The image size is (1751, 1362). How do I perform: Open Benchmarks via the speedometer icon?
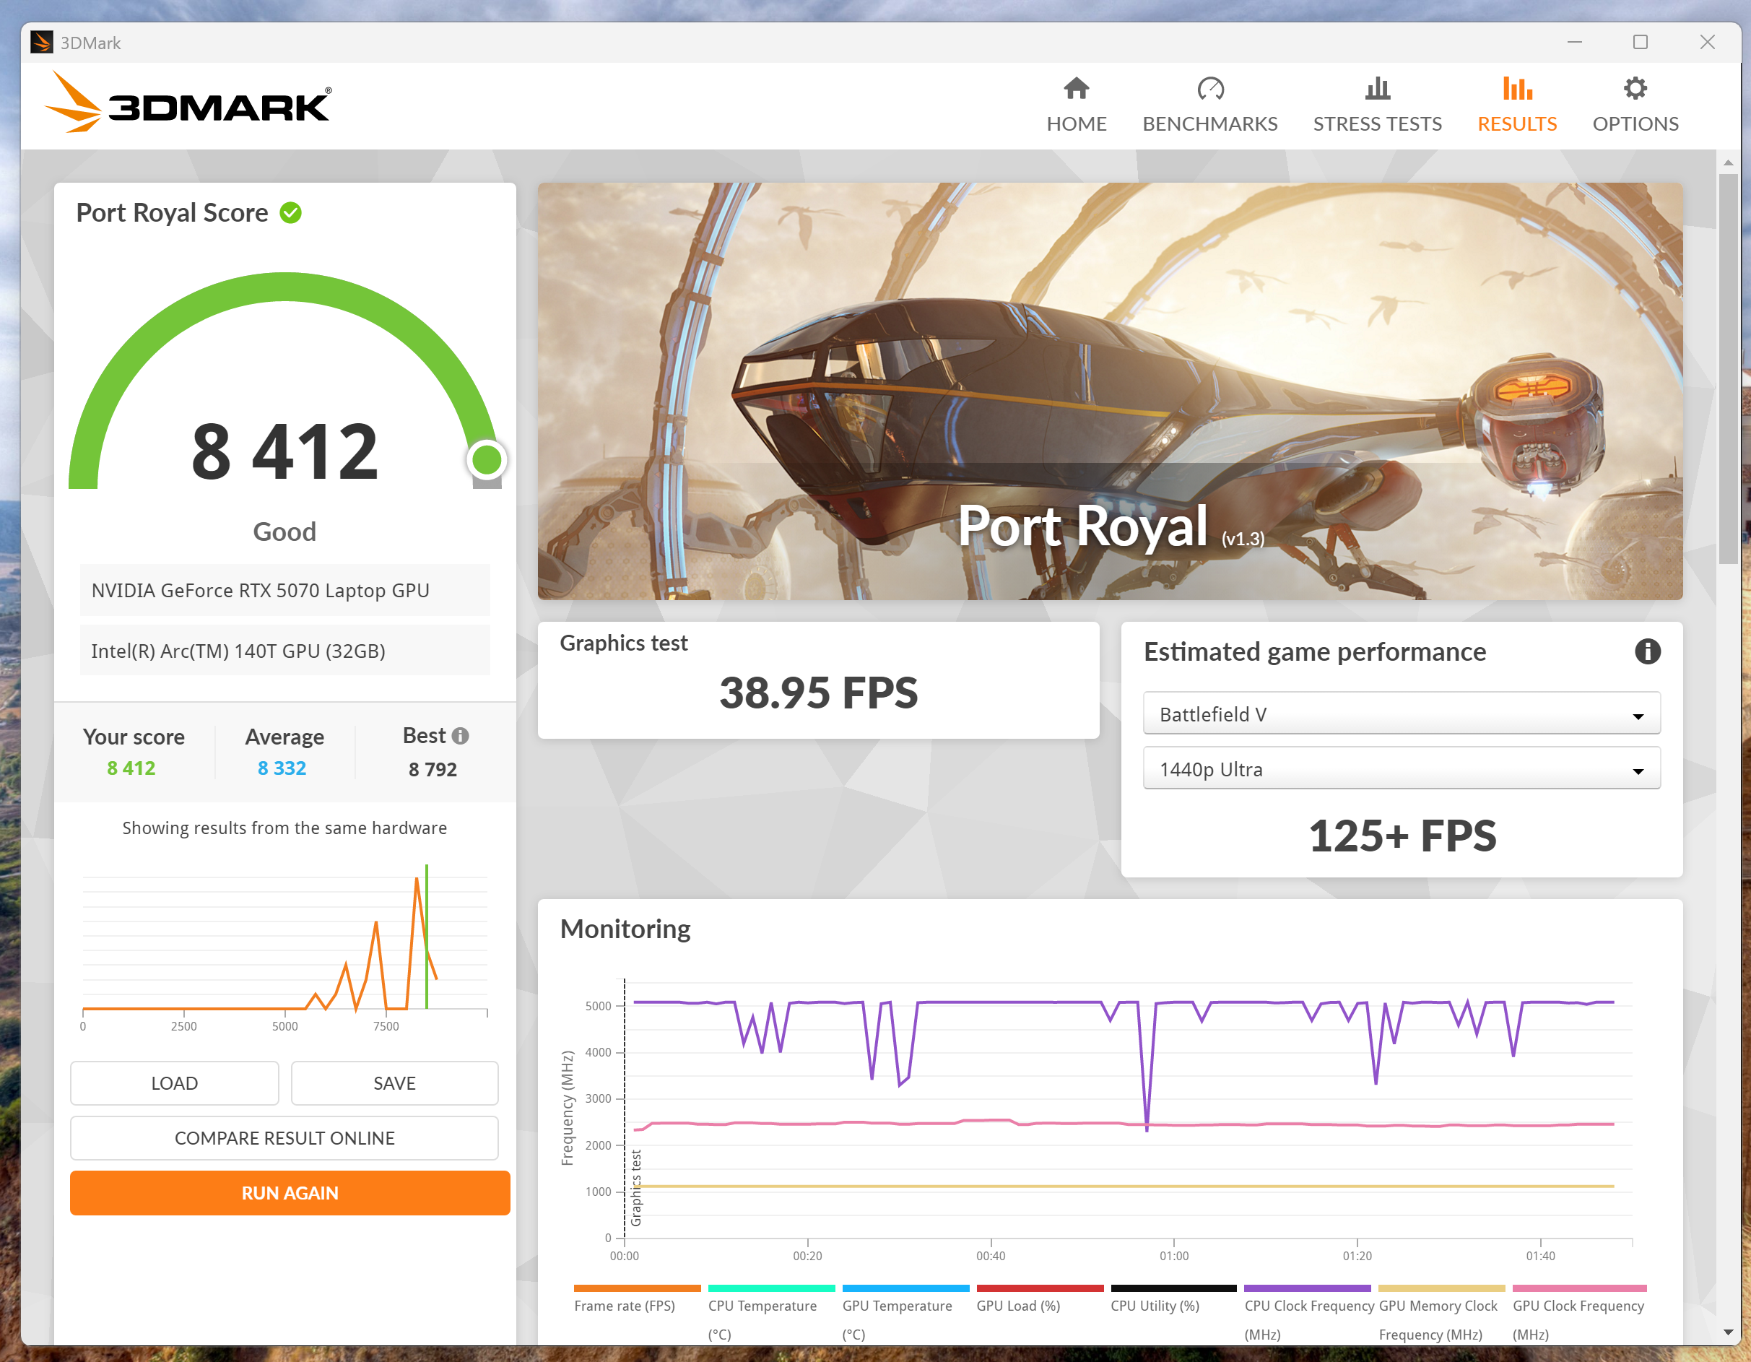[1210, 88]
